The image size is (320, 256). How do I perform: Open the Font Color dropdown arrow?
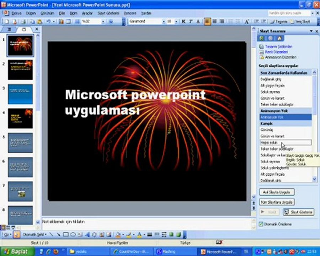pyautogui.click(x=144, y=235)
